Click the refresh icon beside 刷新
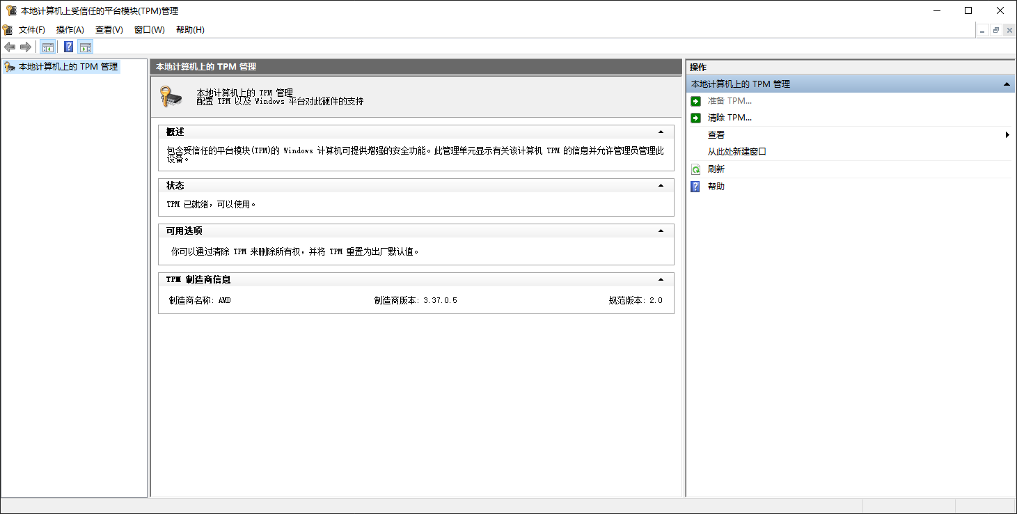 pos(695,169)
